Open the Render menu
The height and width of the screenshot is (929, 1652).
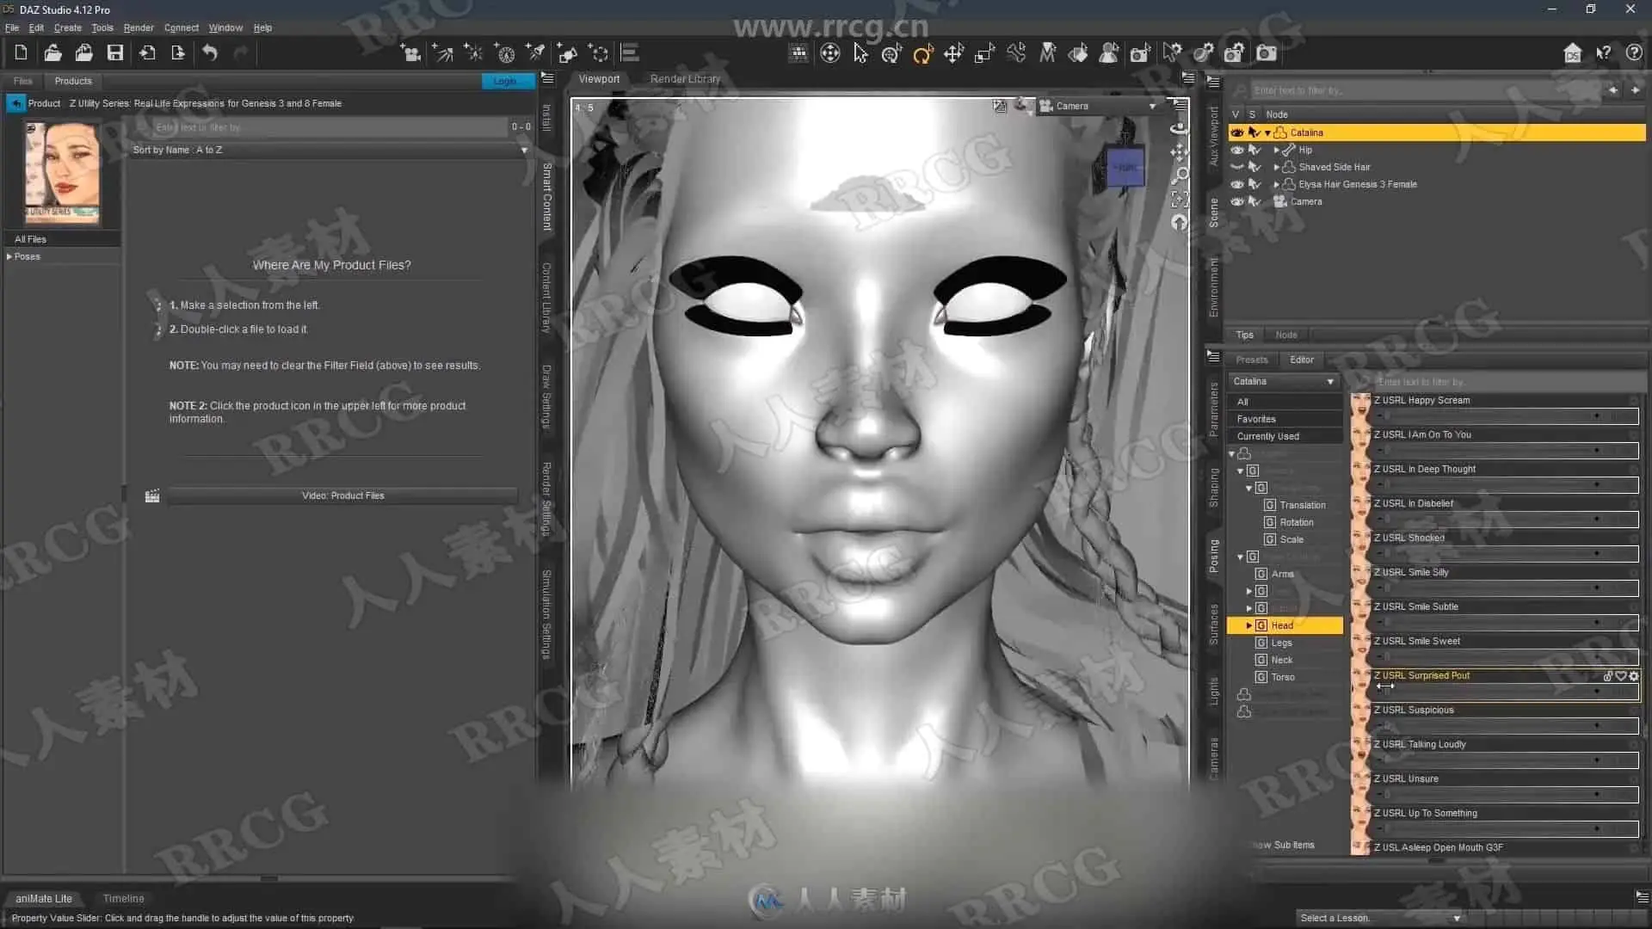pos(139,28)
